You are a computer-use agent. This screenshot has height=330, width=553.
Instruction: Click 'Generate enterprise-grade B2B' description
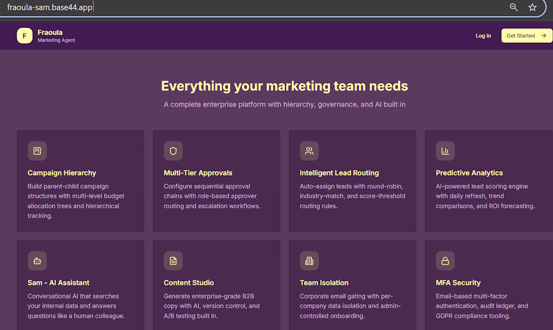coord(212,306)
